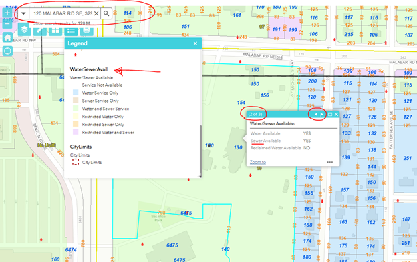Screen dimensions: 417x262
Task: Clear the address search text
Action: pyautogui.click(x=96, y=13)
